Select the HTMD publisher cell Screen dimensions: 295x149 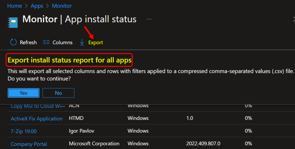click(76, 118)
